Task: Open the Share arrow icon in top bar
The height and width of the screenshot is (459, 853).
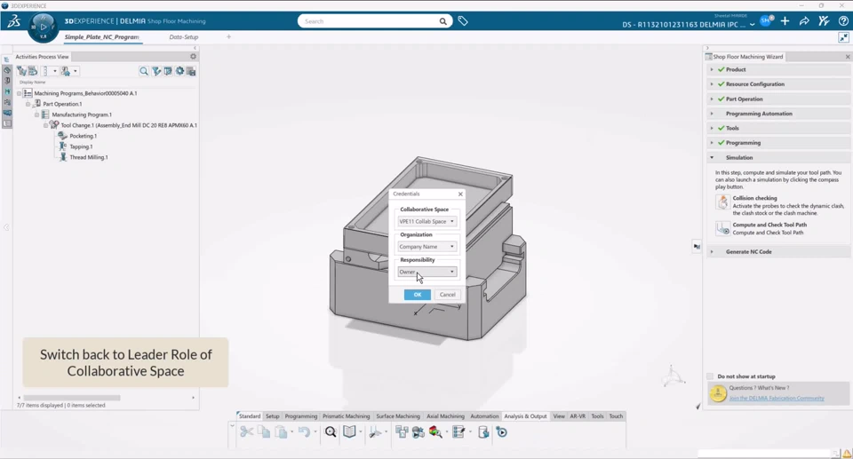Action: pos(804,21)
